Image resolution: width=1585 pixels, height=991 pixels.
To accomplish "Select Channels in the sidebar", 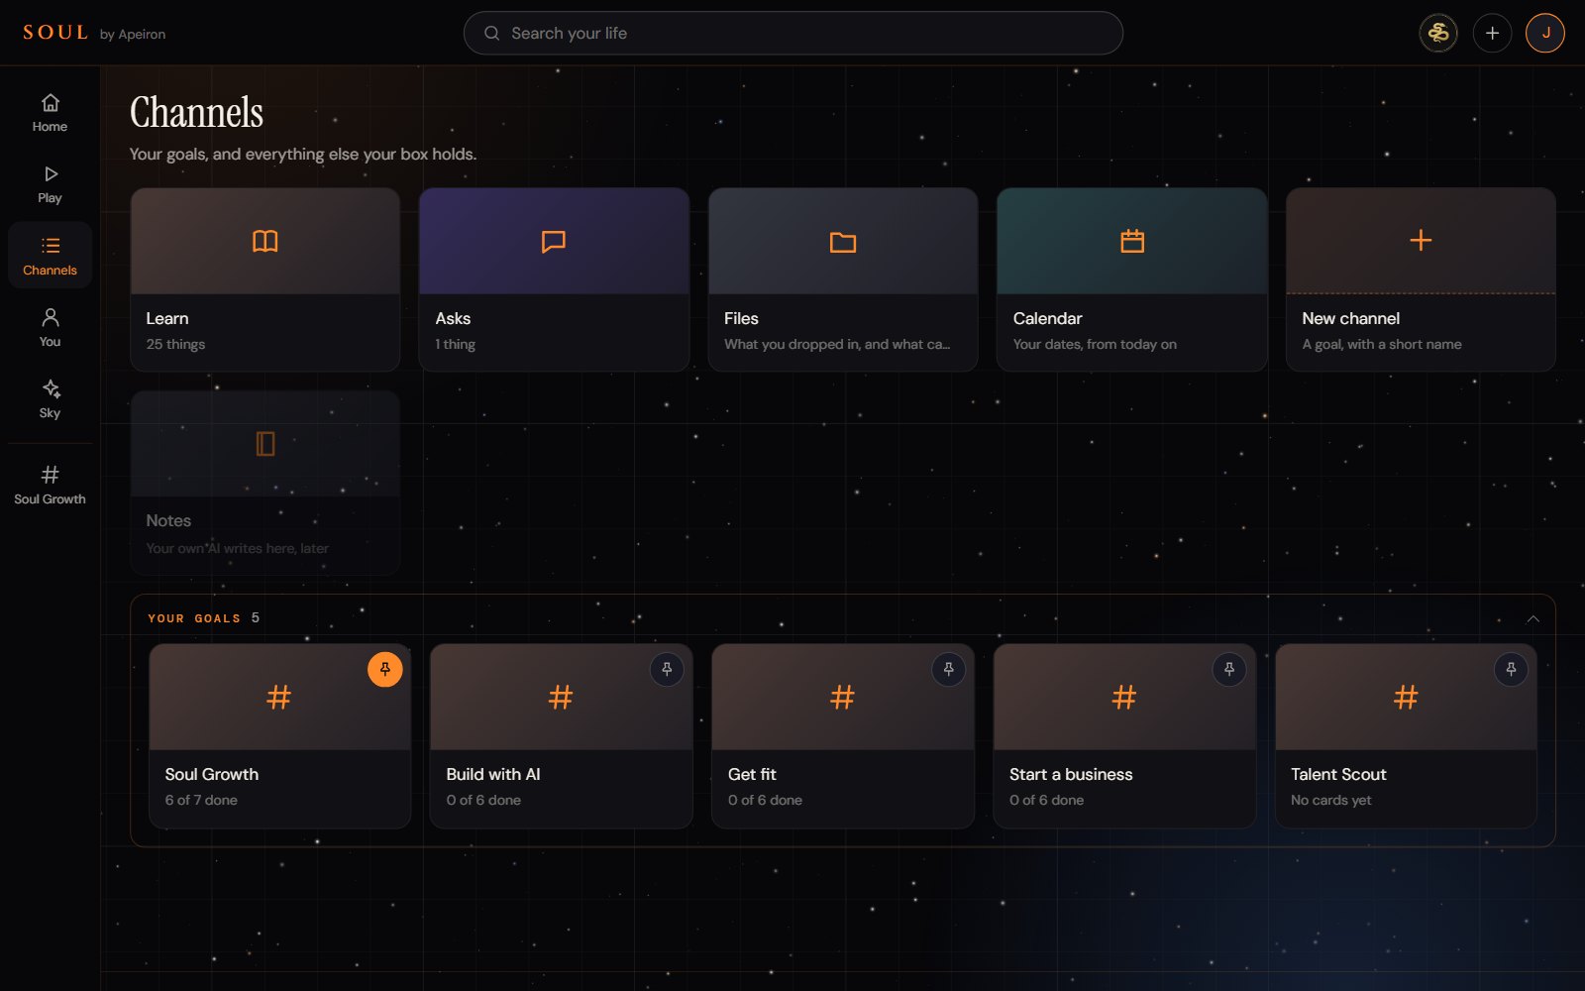I will point(50,256).
